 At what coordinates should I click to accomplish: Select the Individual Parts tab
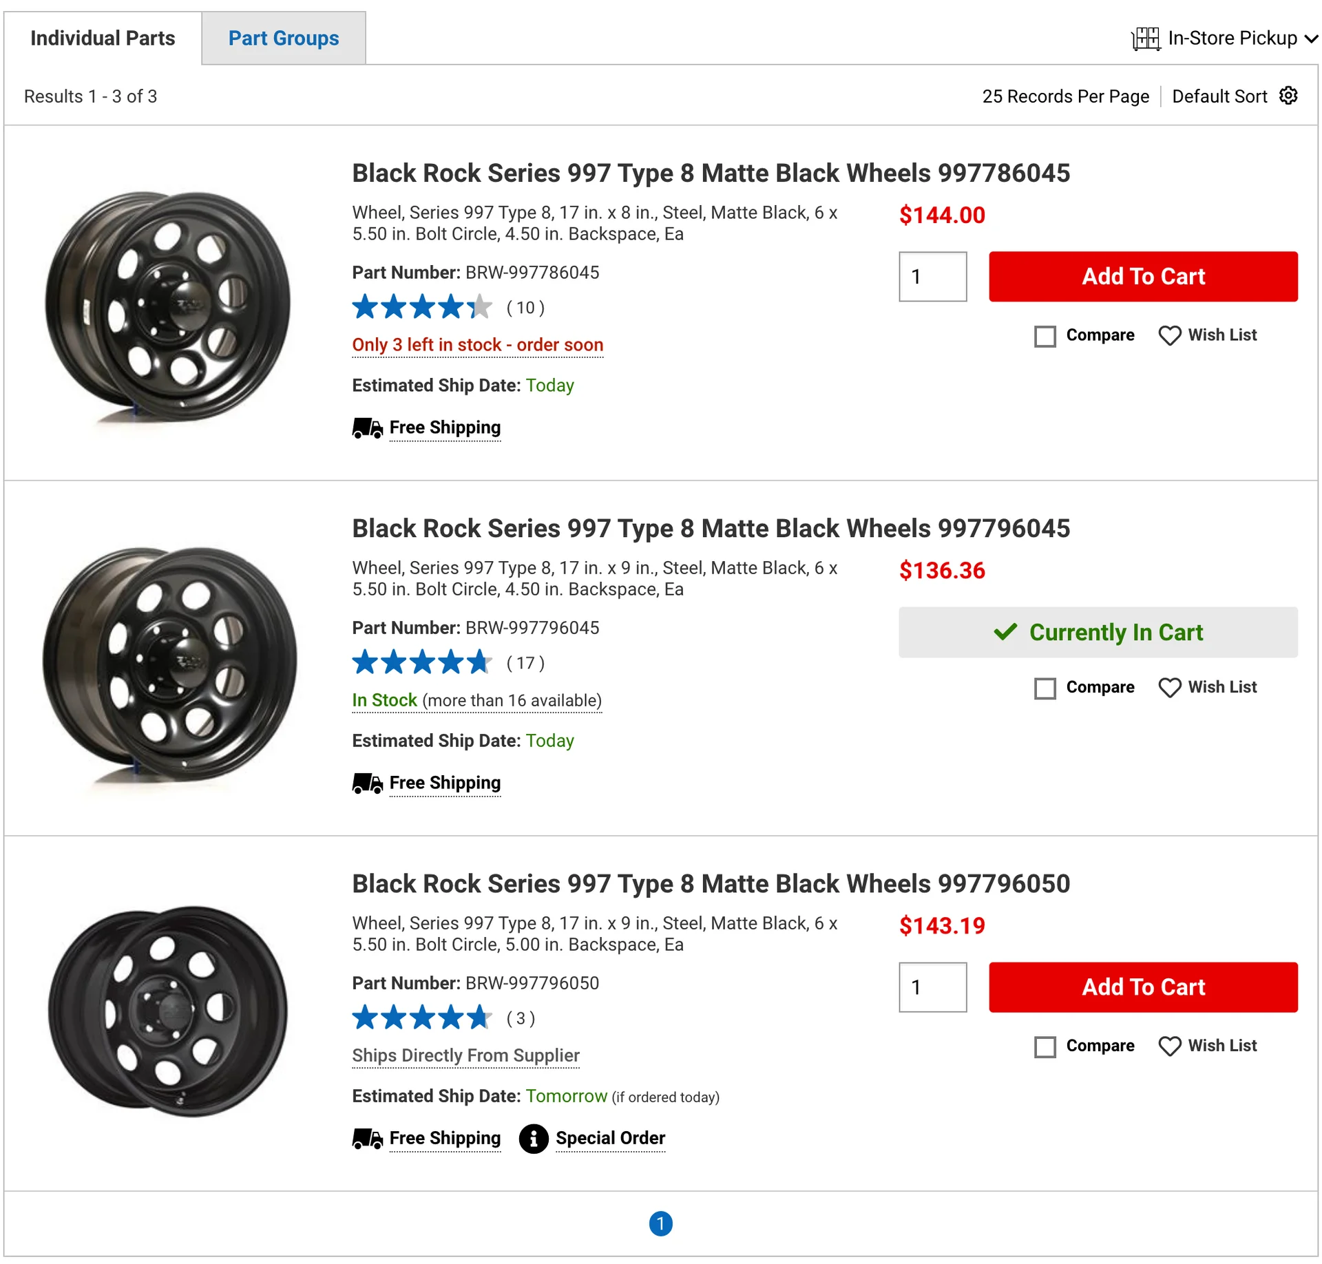[103, 39]
